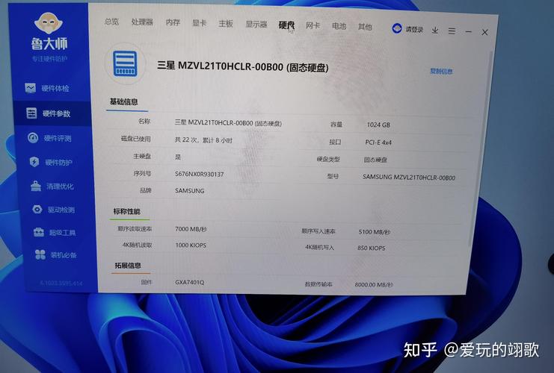Switch to the 处理器 tab
The height and width of the screenshot is (373, 554).
(x=142, y=22)
